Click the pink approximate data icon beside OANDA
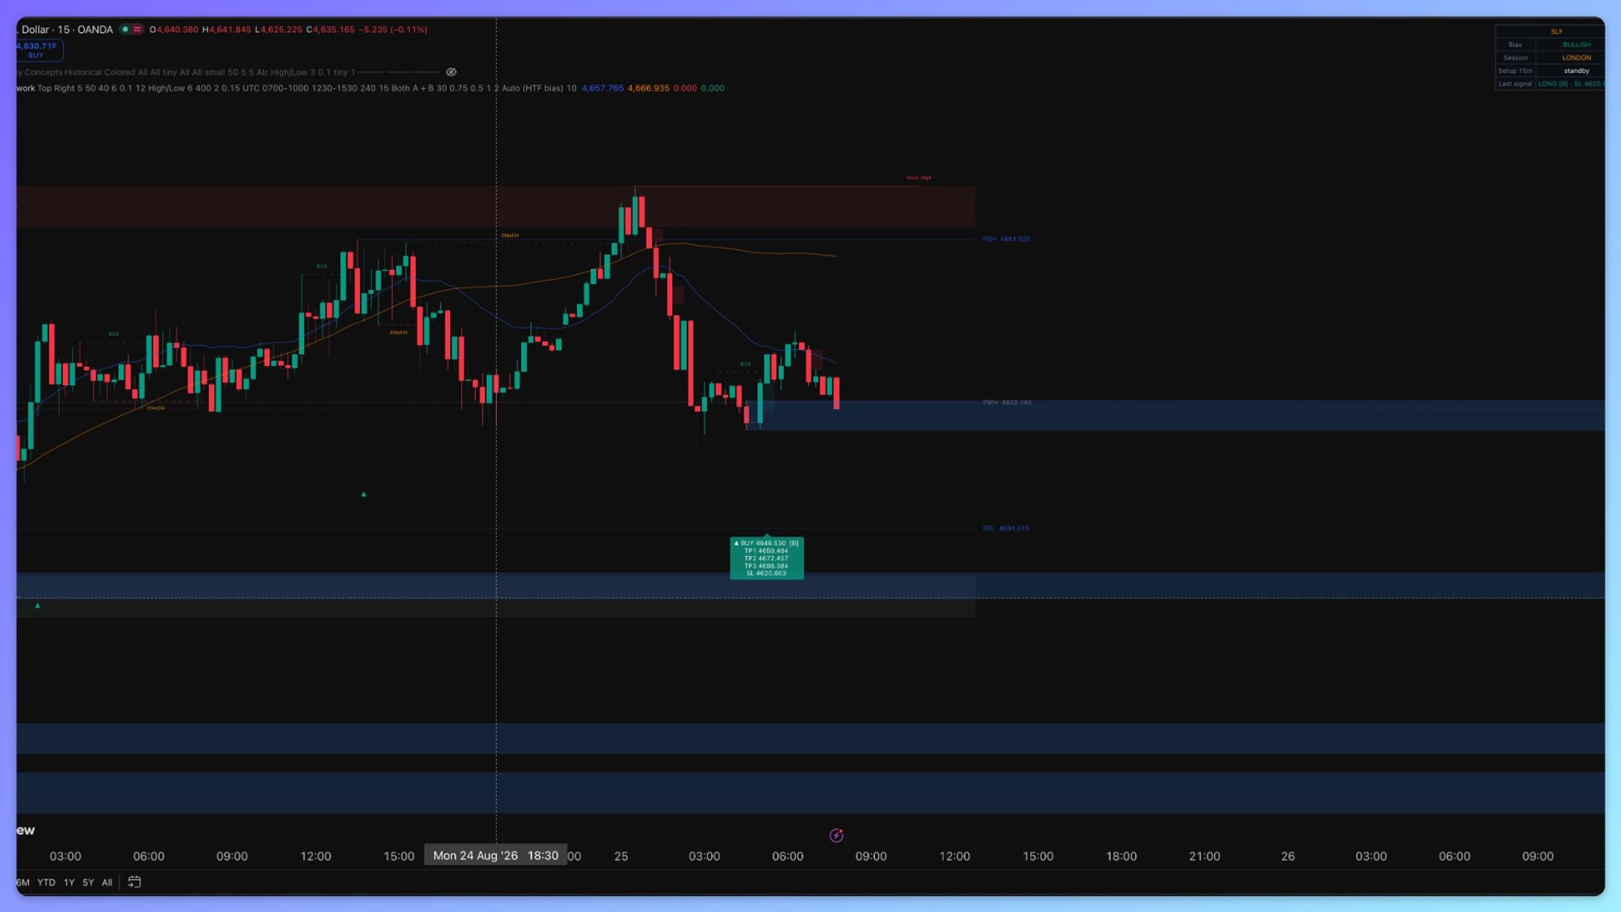The width and height of the screenshot is (1621, 912). (x=137, y=29)
